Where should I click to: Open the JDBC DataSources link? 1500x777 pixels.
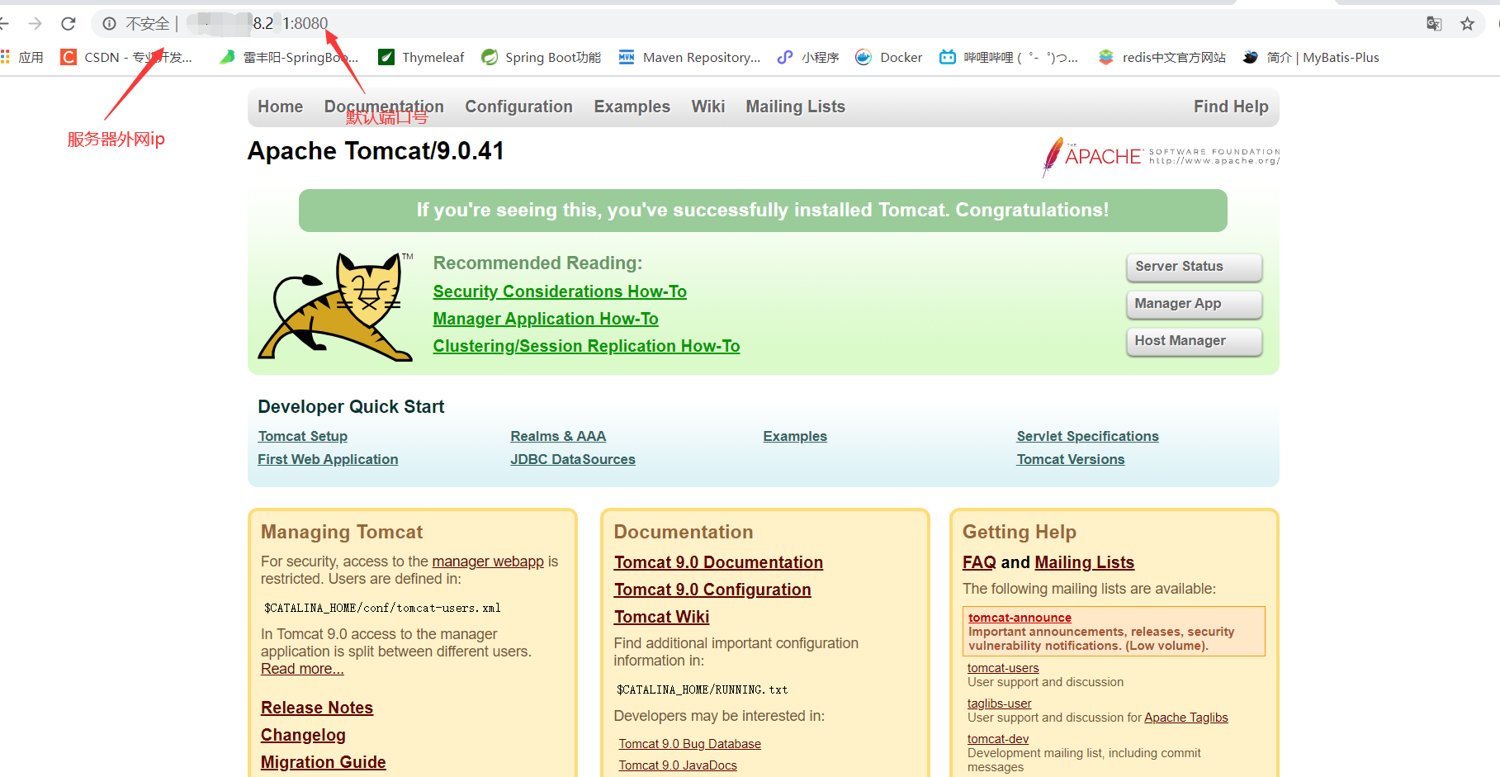pyautogui.click(x=573, y=459)
